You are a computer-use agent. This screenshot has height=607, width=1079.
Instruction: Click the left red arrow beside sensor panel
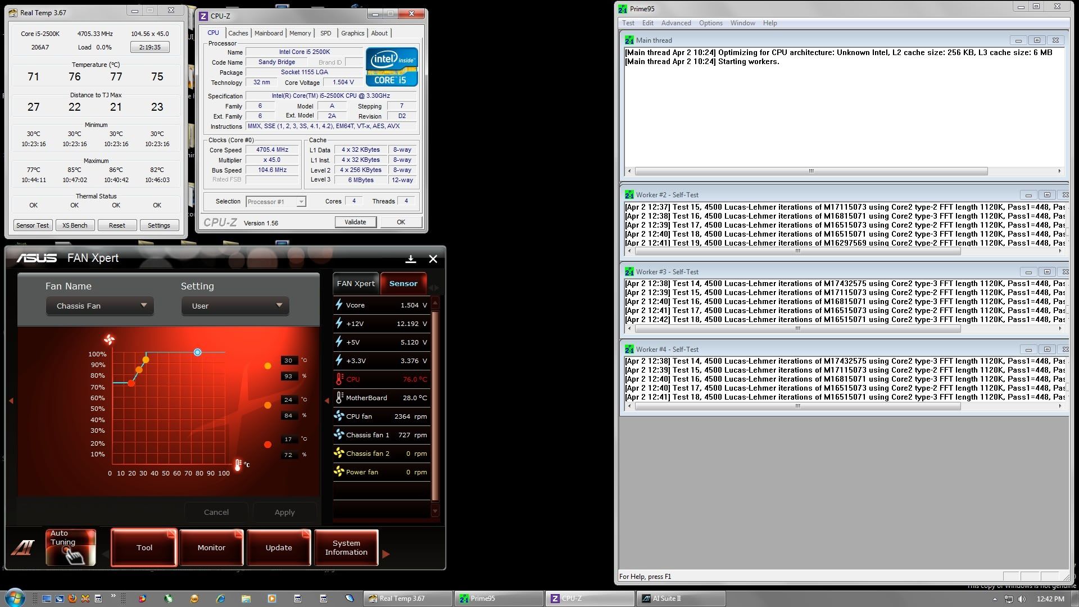click(327, 401)
